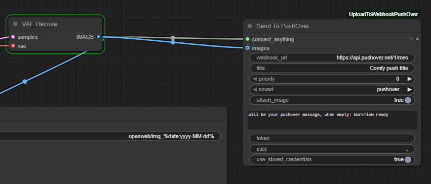Viewport: 431px width, 184px height.
Task: Edit the title field Comfy push title
Action: pyautogui.click(x=332, y=68)
